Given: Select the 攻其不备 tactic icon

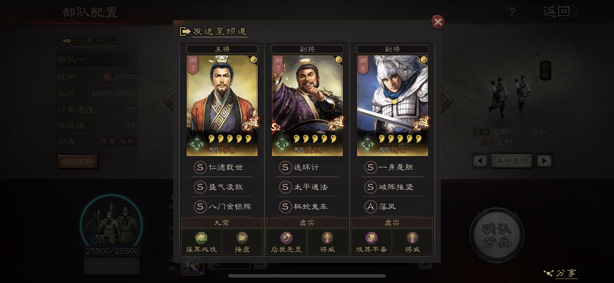Looking at the screenshot, I should (x=371, y=238).
